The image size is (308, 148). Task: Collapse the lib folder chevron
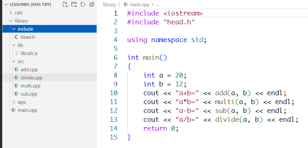coord(14,45)
